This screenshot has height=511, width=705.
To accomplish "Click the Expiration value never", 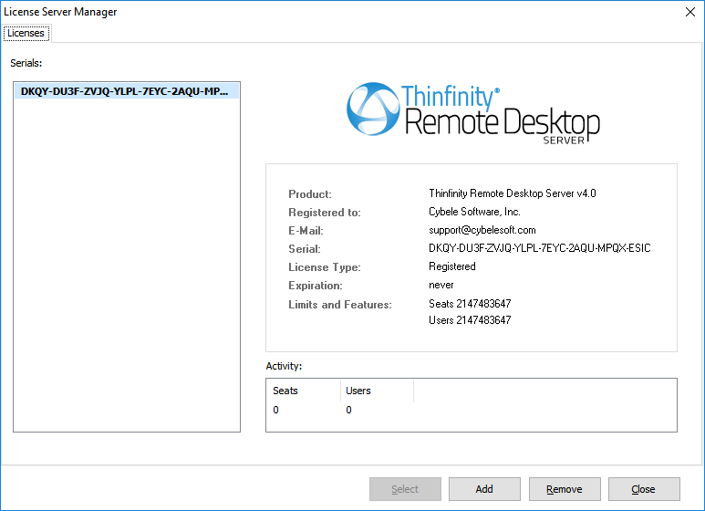I will click(441, 285).
